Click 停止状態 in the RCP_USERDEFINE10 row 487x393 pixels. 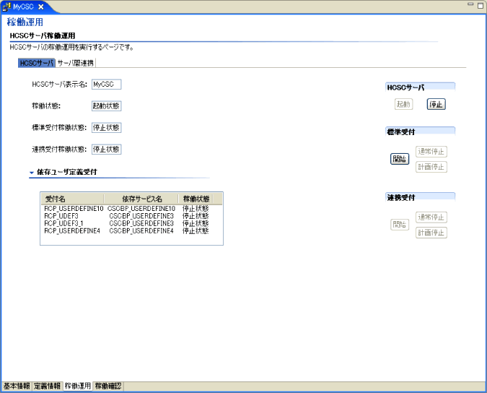196,209
